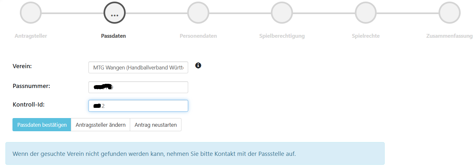Go to the Antragsteller step label
The width and height of the screenshot is (476, 168).
[31, 36]
